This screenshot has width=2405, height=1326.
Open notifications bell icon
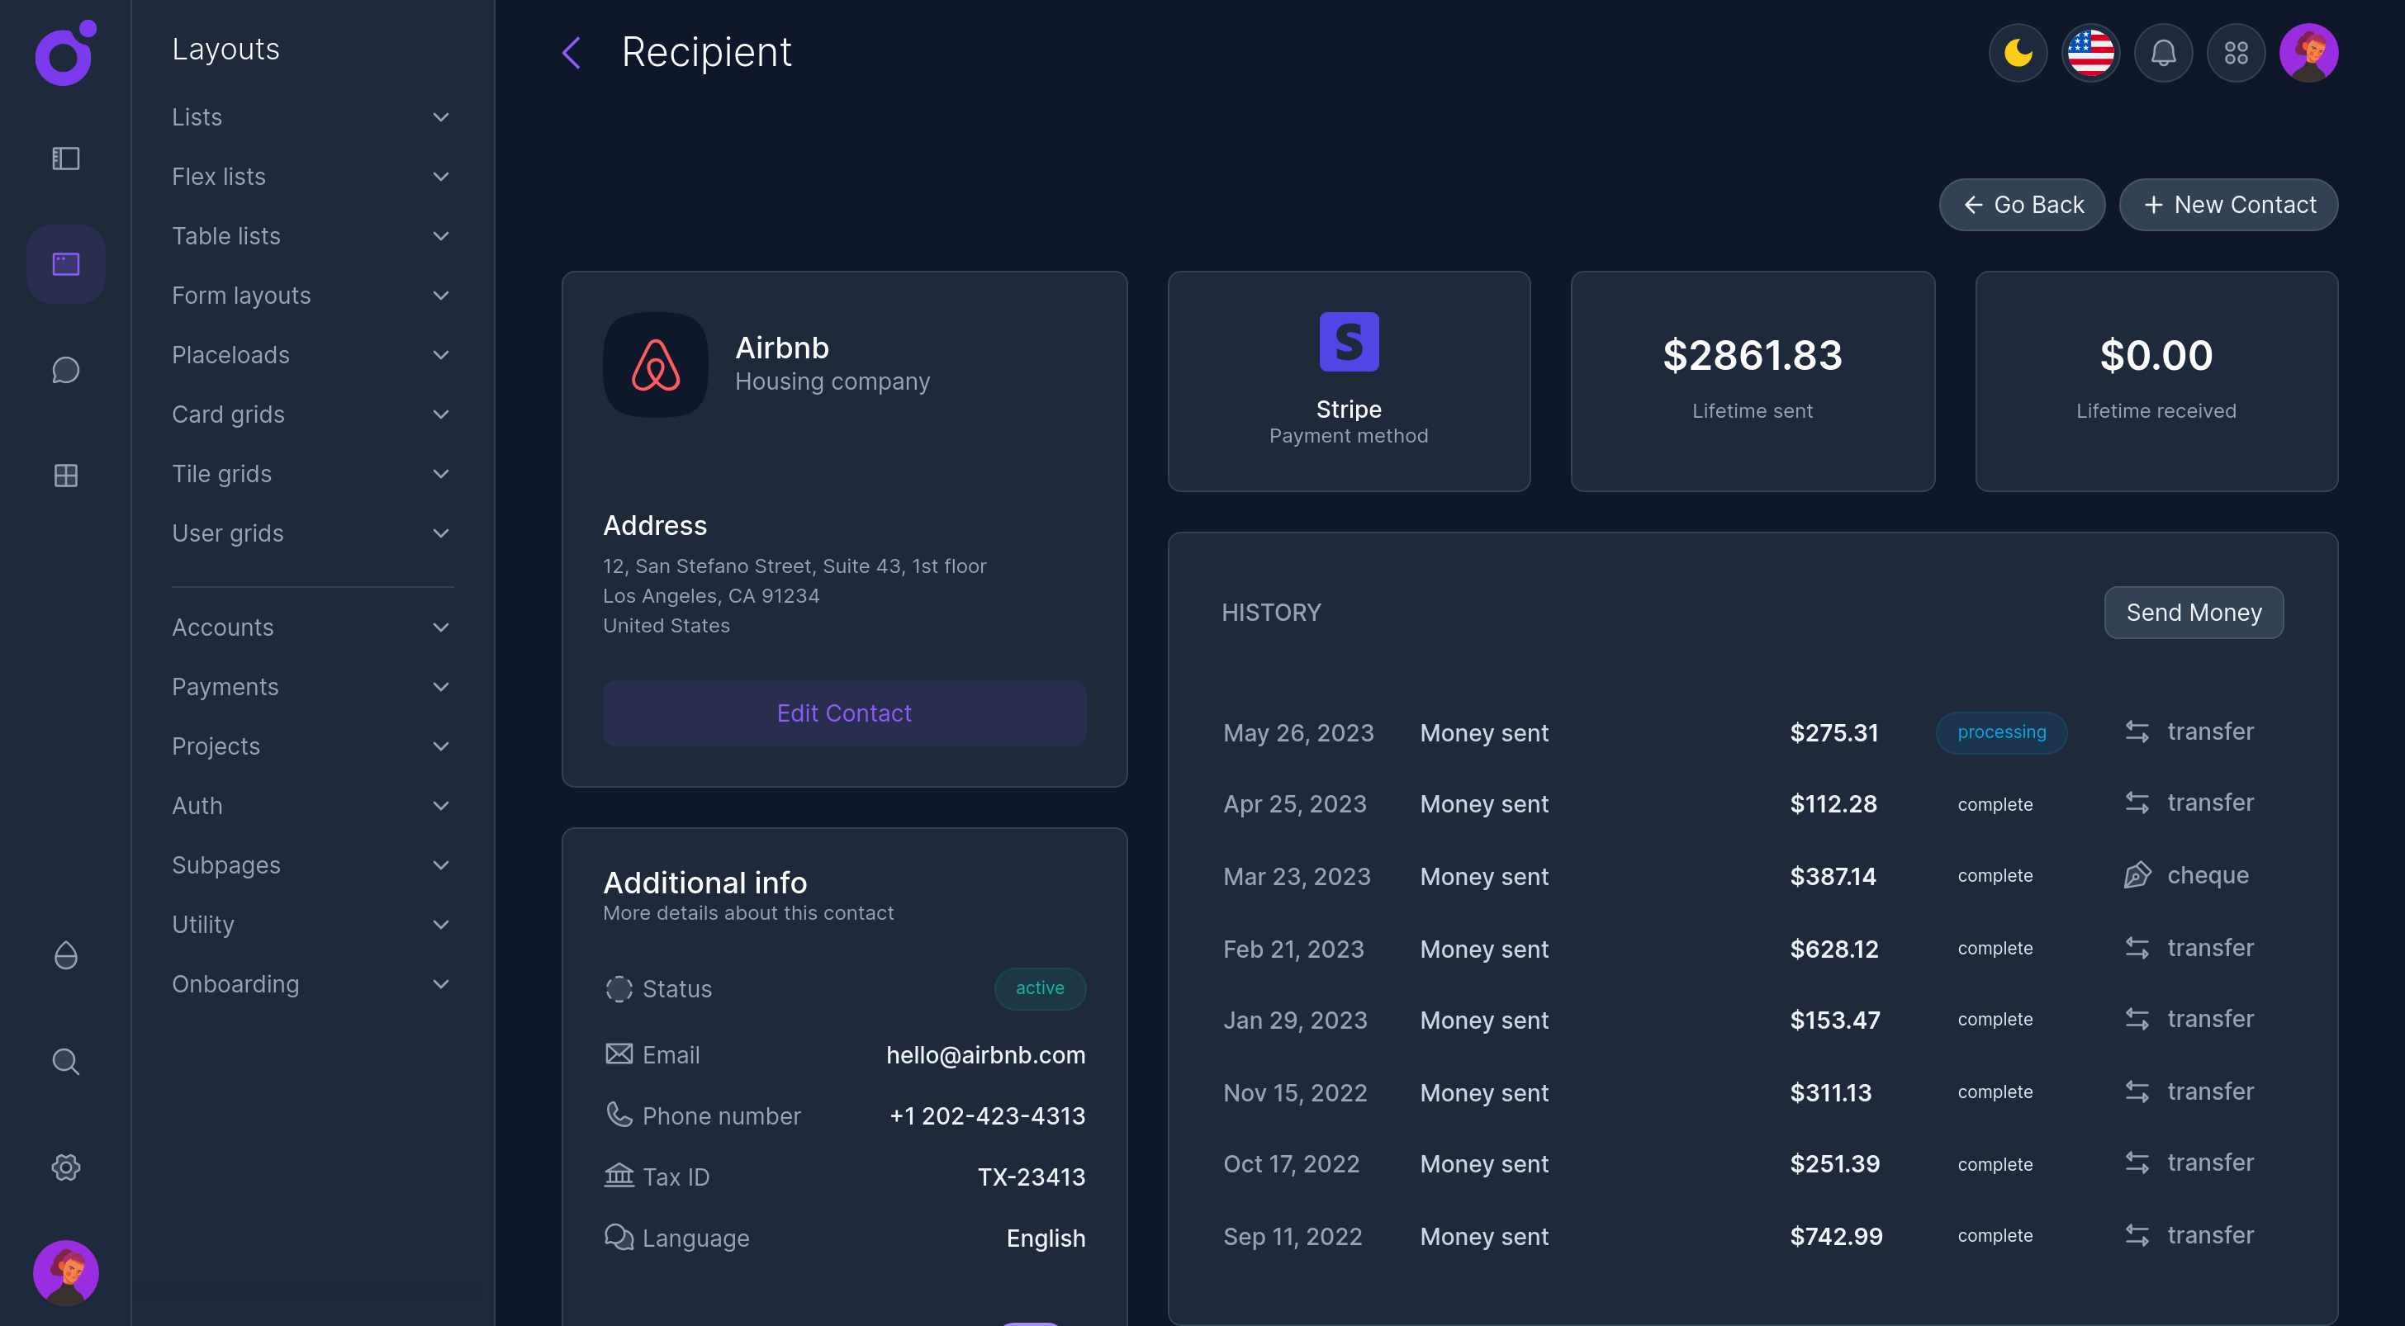(x=2163, y=53)
